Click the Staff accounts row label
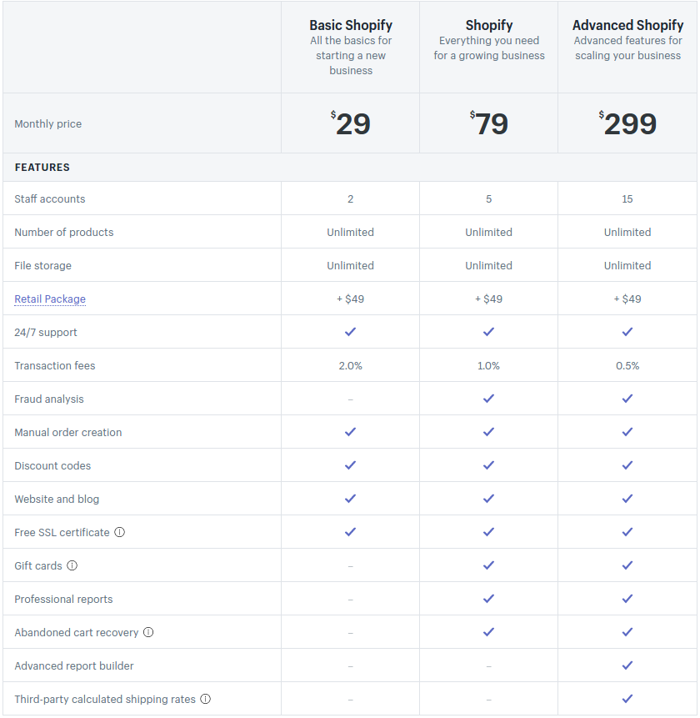Image resolution: width=700 pixels, height=718 pixels. point(50,198)
